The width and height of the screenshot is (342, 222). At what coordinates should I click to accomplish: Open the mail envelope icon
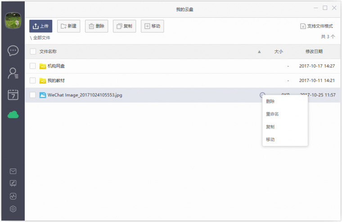point(13,171)
